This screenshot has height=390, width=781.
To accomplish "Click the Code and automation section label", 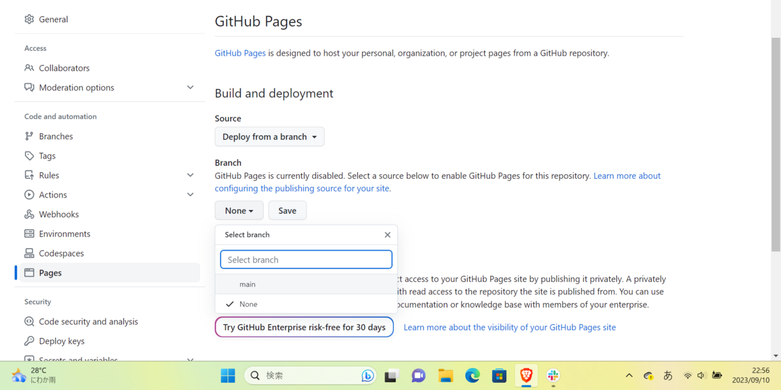I will (61, 116).
